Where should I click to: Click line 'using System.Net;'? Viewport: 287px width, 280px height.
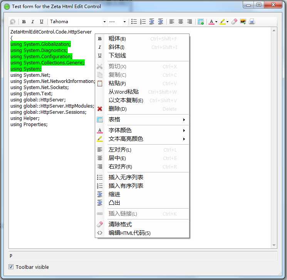point(30,75)
